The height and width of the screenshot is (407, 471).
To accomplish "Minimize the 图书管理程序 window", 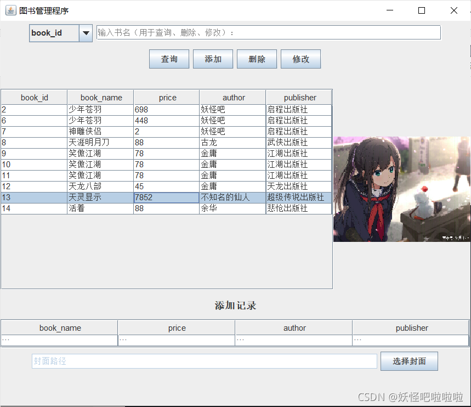I will point(390,10).
